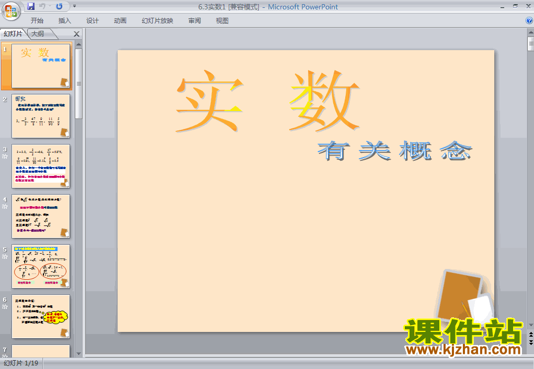
Task: Click main editor scroll up arrow
Action: pyautogui.click(x=530, y=32)
